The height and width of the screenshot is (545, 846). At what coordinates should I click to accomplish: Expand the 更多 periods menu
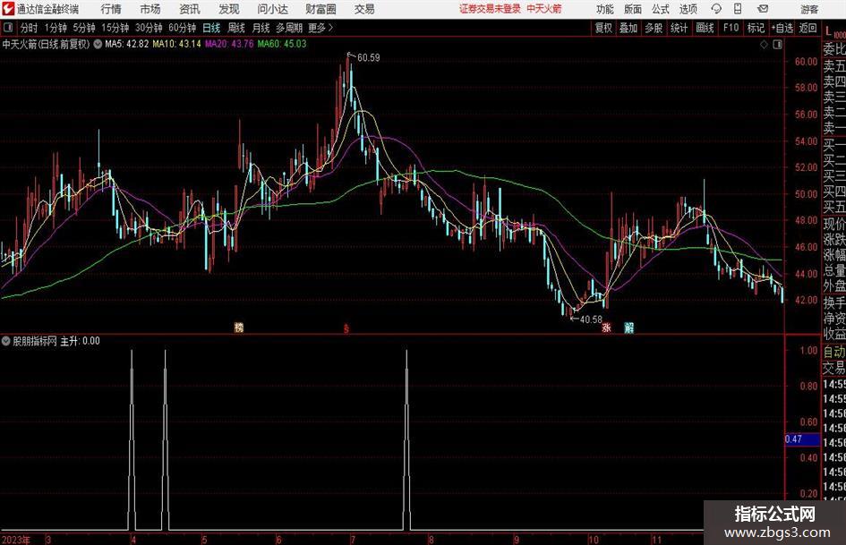320,28
